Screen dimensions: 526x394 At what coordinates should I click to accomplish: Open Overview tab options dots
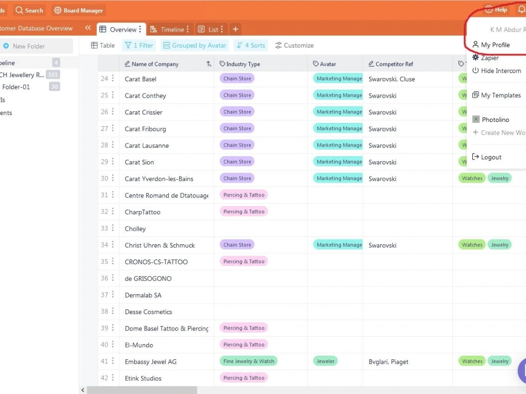click(140, 29)
